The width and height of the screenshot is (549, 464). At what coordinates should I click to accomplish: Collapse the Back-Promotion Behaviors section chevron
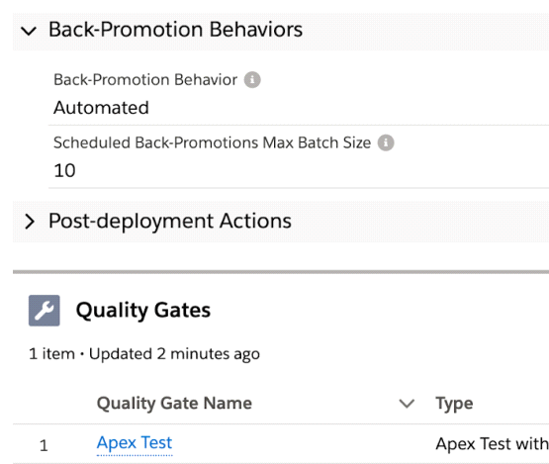pyautogui.click(x=29, y=31)
